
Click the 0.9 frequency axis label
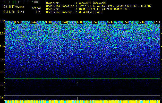2,59
